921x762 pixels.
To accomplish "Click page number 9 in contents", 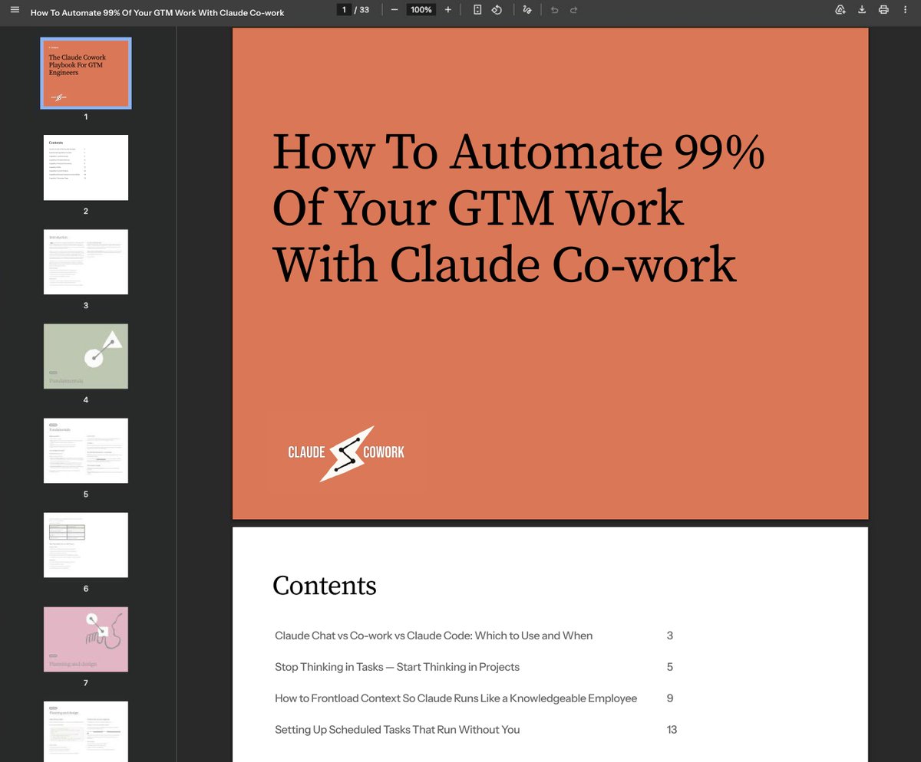I will 670,698.
